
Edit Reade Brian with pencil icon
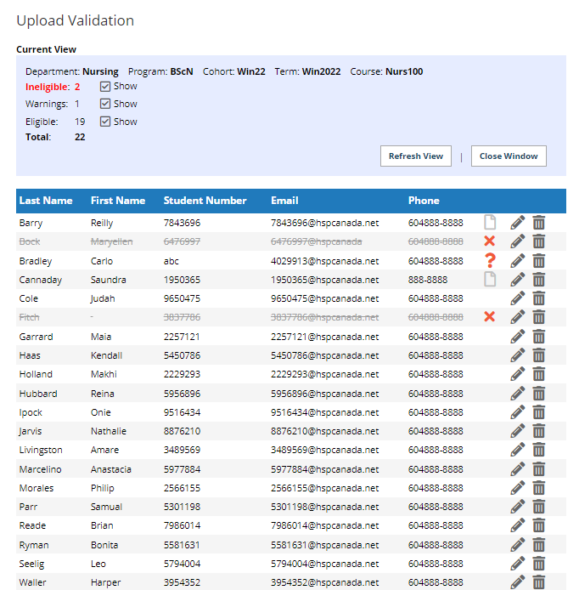[x=517, y=525]
